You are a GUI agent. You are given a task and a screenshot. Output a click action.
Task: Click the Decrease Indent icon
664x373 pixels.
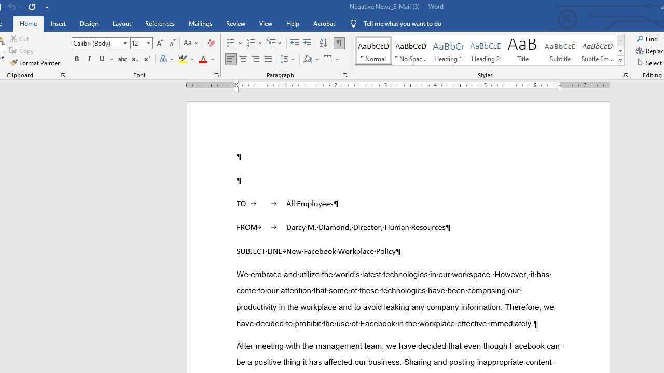294,44
